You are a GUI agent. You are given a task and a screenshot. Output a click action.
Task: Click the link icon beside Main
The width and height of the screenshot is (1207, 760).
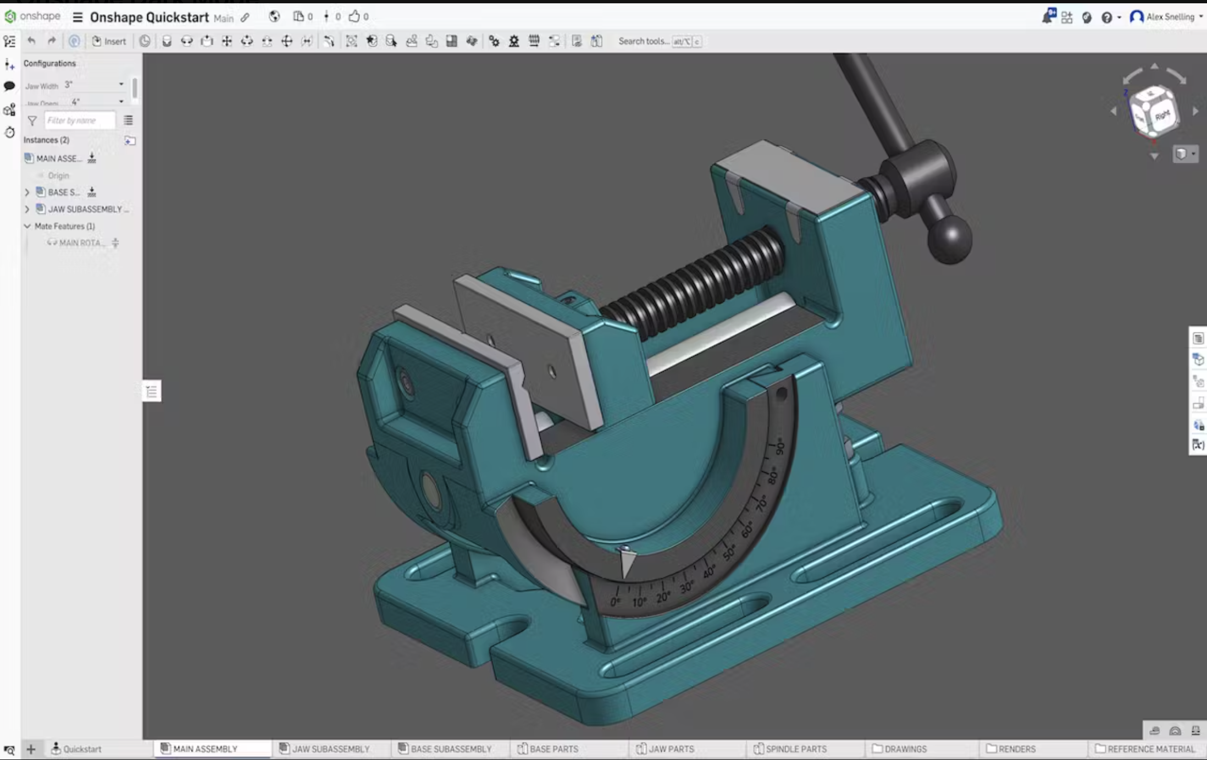point(245,18)
